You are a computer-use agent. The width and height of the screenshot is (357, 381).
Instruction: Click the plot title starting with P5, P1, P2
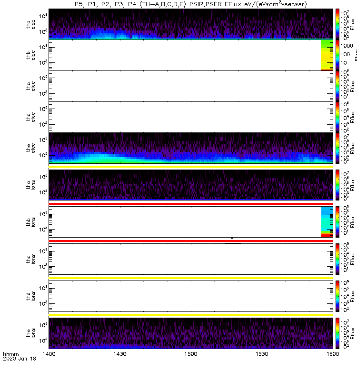coord(191,4)
